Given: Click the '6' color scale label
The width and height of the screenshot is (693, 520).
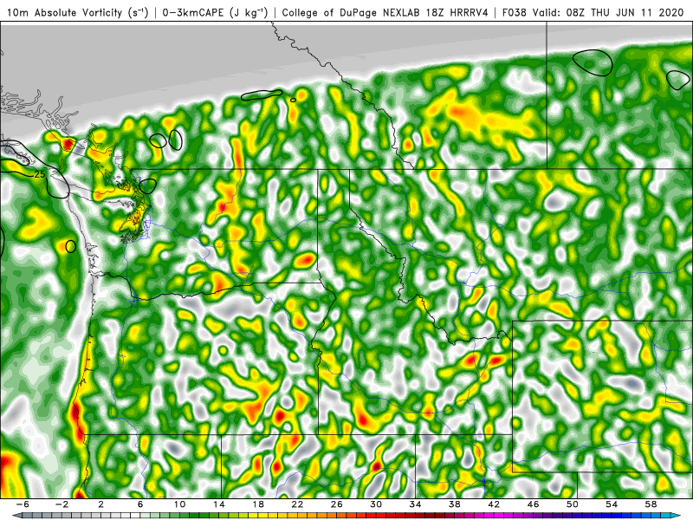Looking at the screenshot, I should (x=140, y=504).
